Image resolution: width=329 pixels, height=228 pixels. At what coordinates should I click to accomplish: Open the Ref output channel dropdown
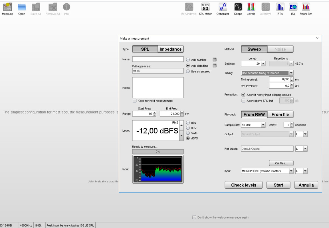(305, 149)
